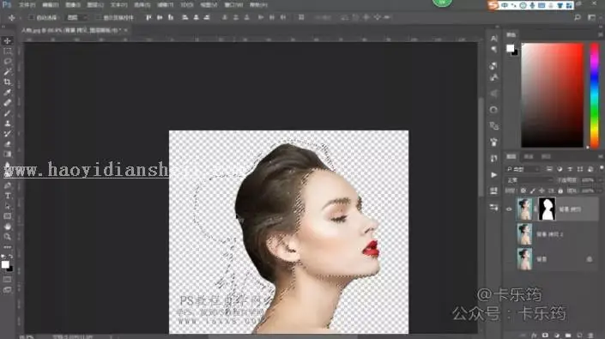The height and width of the screenshot is (339, 605).
Task: Toggle the Show Transform Controls checkbox
Action: click(x=99, y=18)
